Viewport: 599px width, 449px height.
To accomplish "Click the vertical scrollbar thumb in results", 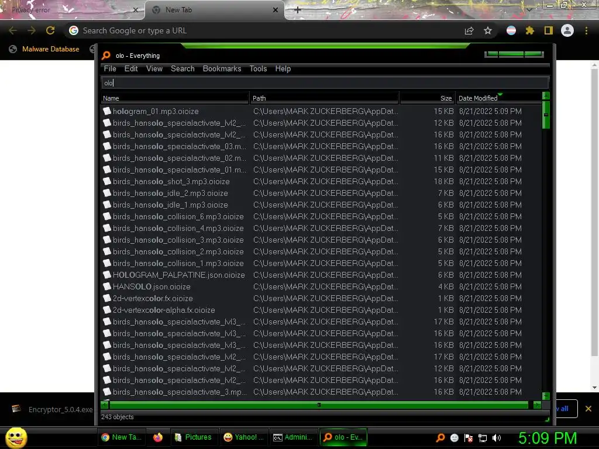I will click(x=546, y=115).
